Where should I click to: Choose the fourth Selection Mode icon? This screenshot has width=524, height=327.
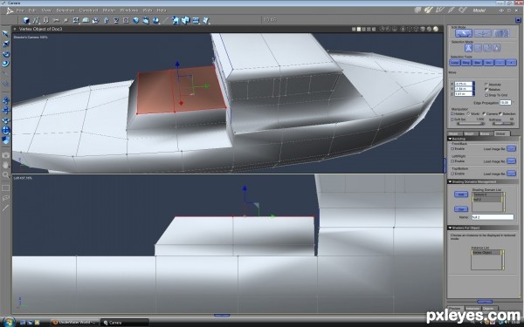[x=497, y=48]
